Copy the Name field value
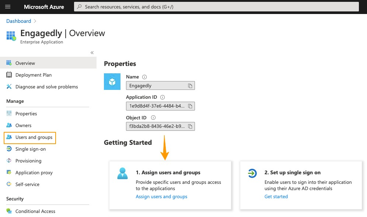Image resolution: width=367 pixels, height=217 pixels. 190,86
